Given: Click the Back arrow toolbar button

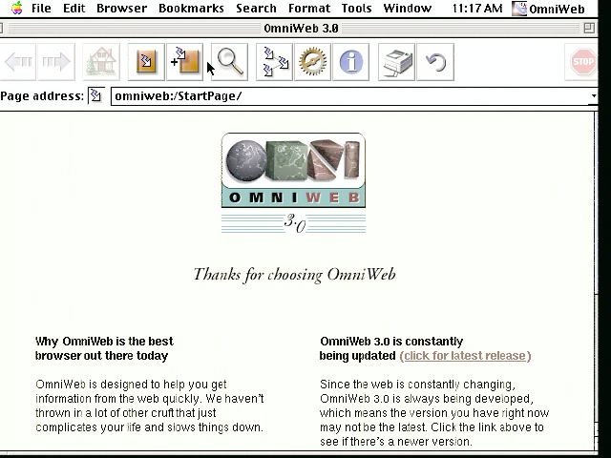Looking at the screenshot, I should (x=18, y=62).
